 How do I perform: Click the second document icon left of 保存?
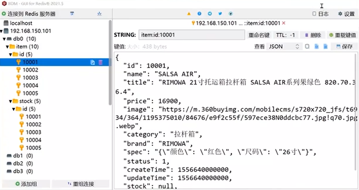(x=325, y=47)
